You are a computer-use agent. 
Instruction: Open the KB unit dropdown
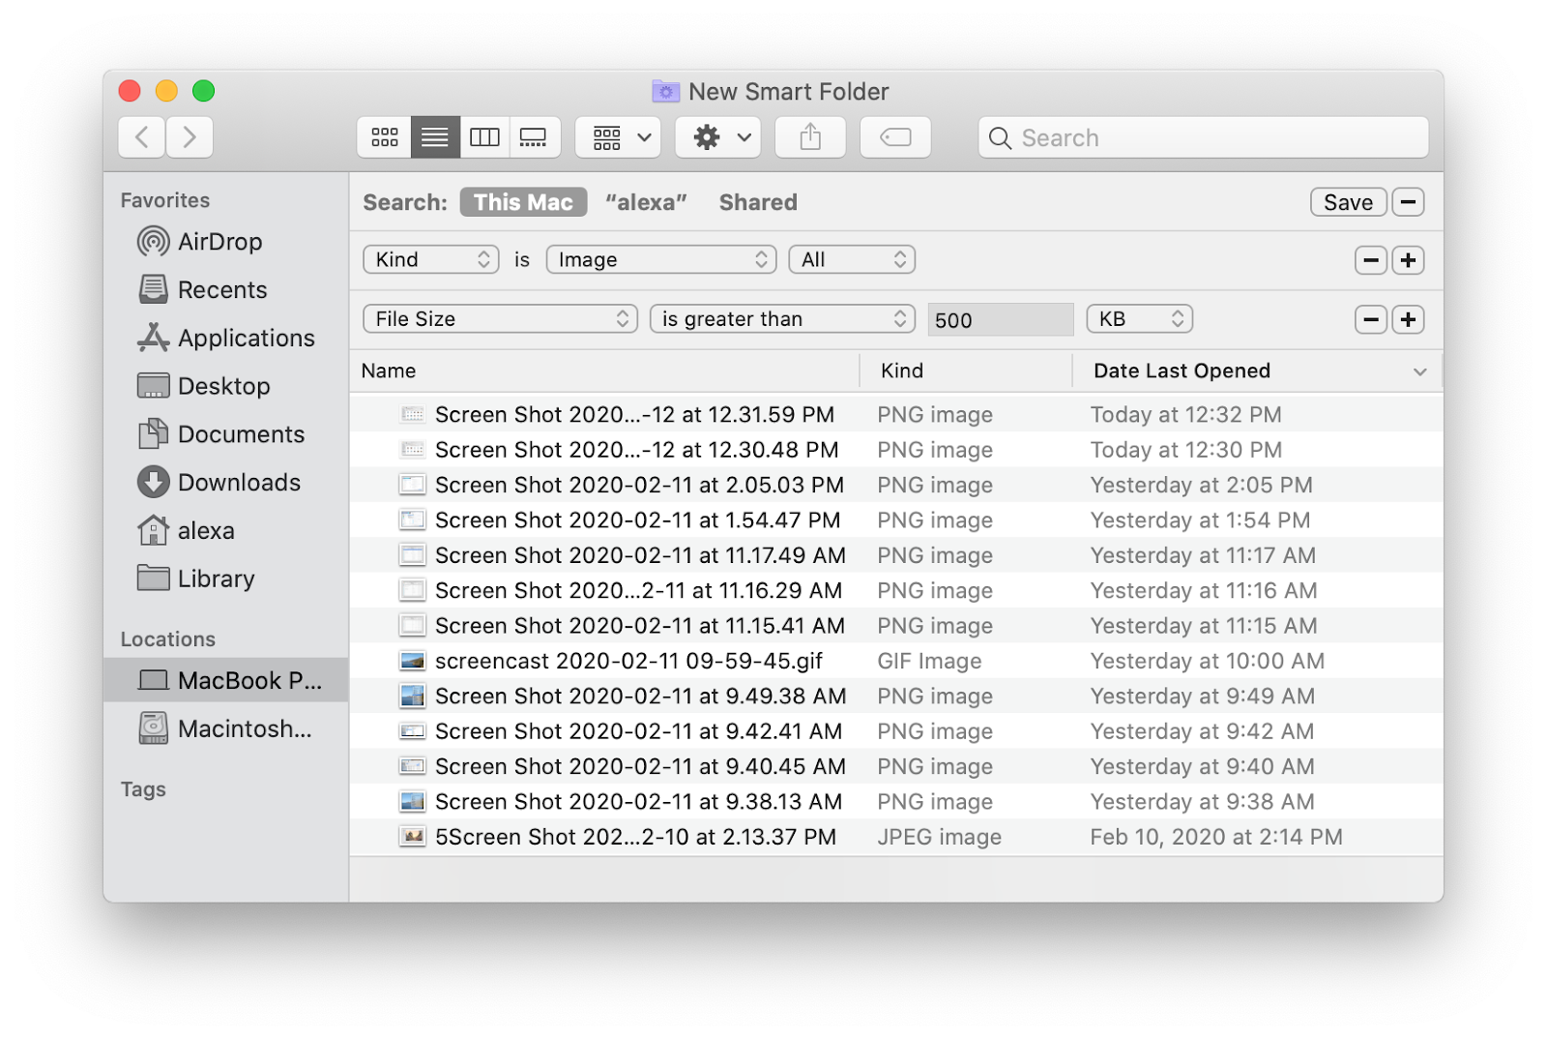pyautogui.click(x=1139, y=318)
